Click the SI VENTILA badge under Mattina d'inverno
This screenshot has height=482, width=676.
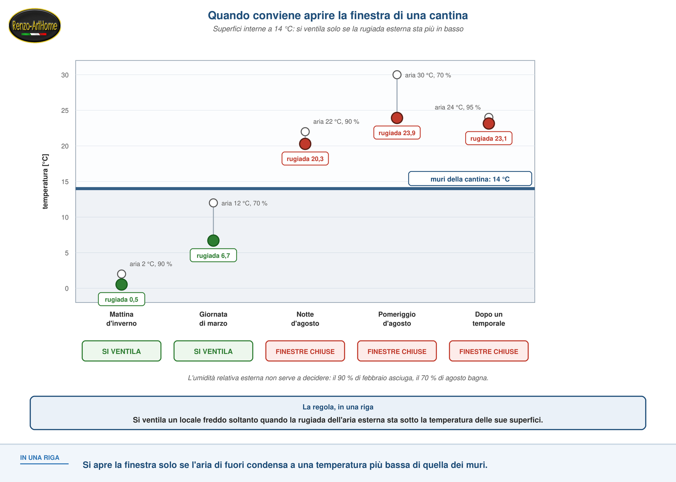122,351
